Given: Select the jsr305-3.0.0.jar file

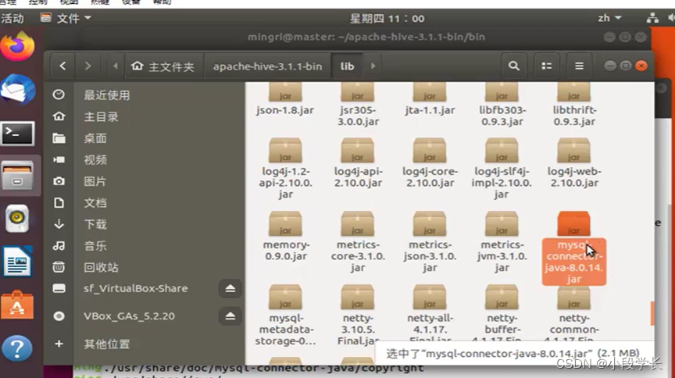Looking at the screenshot, I should (358, 105).
